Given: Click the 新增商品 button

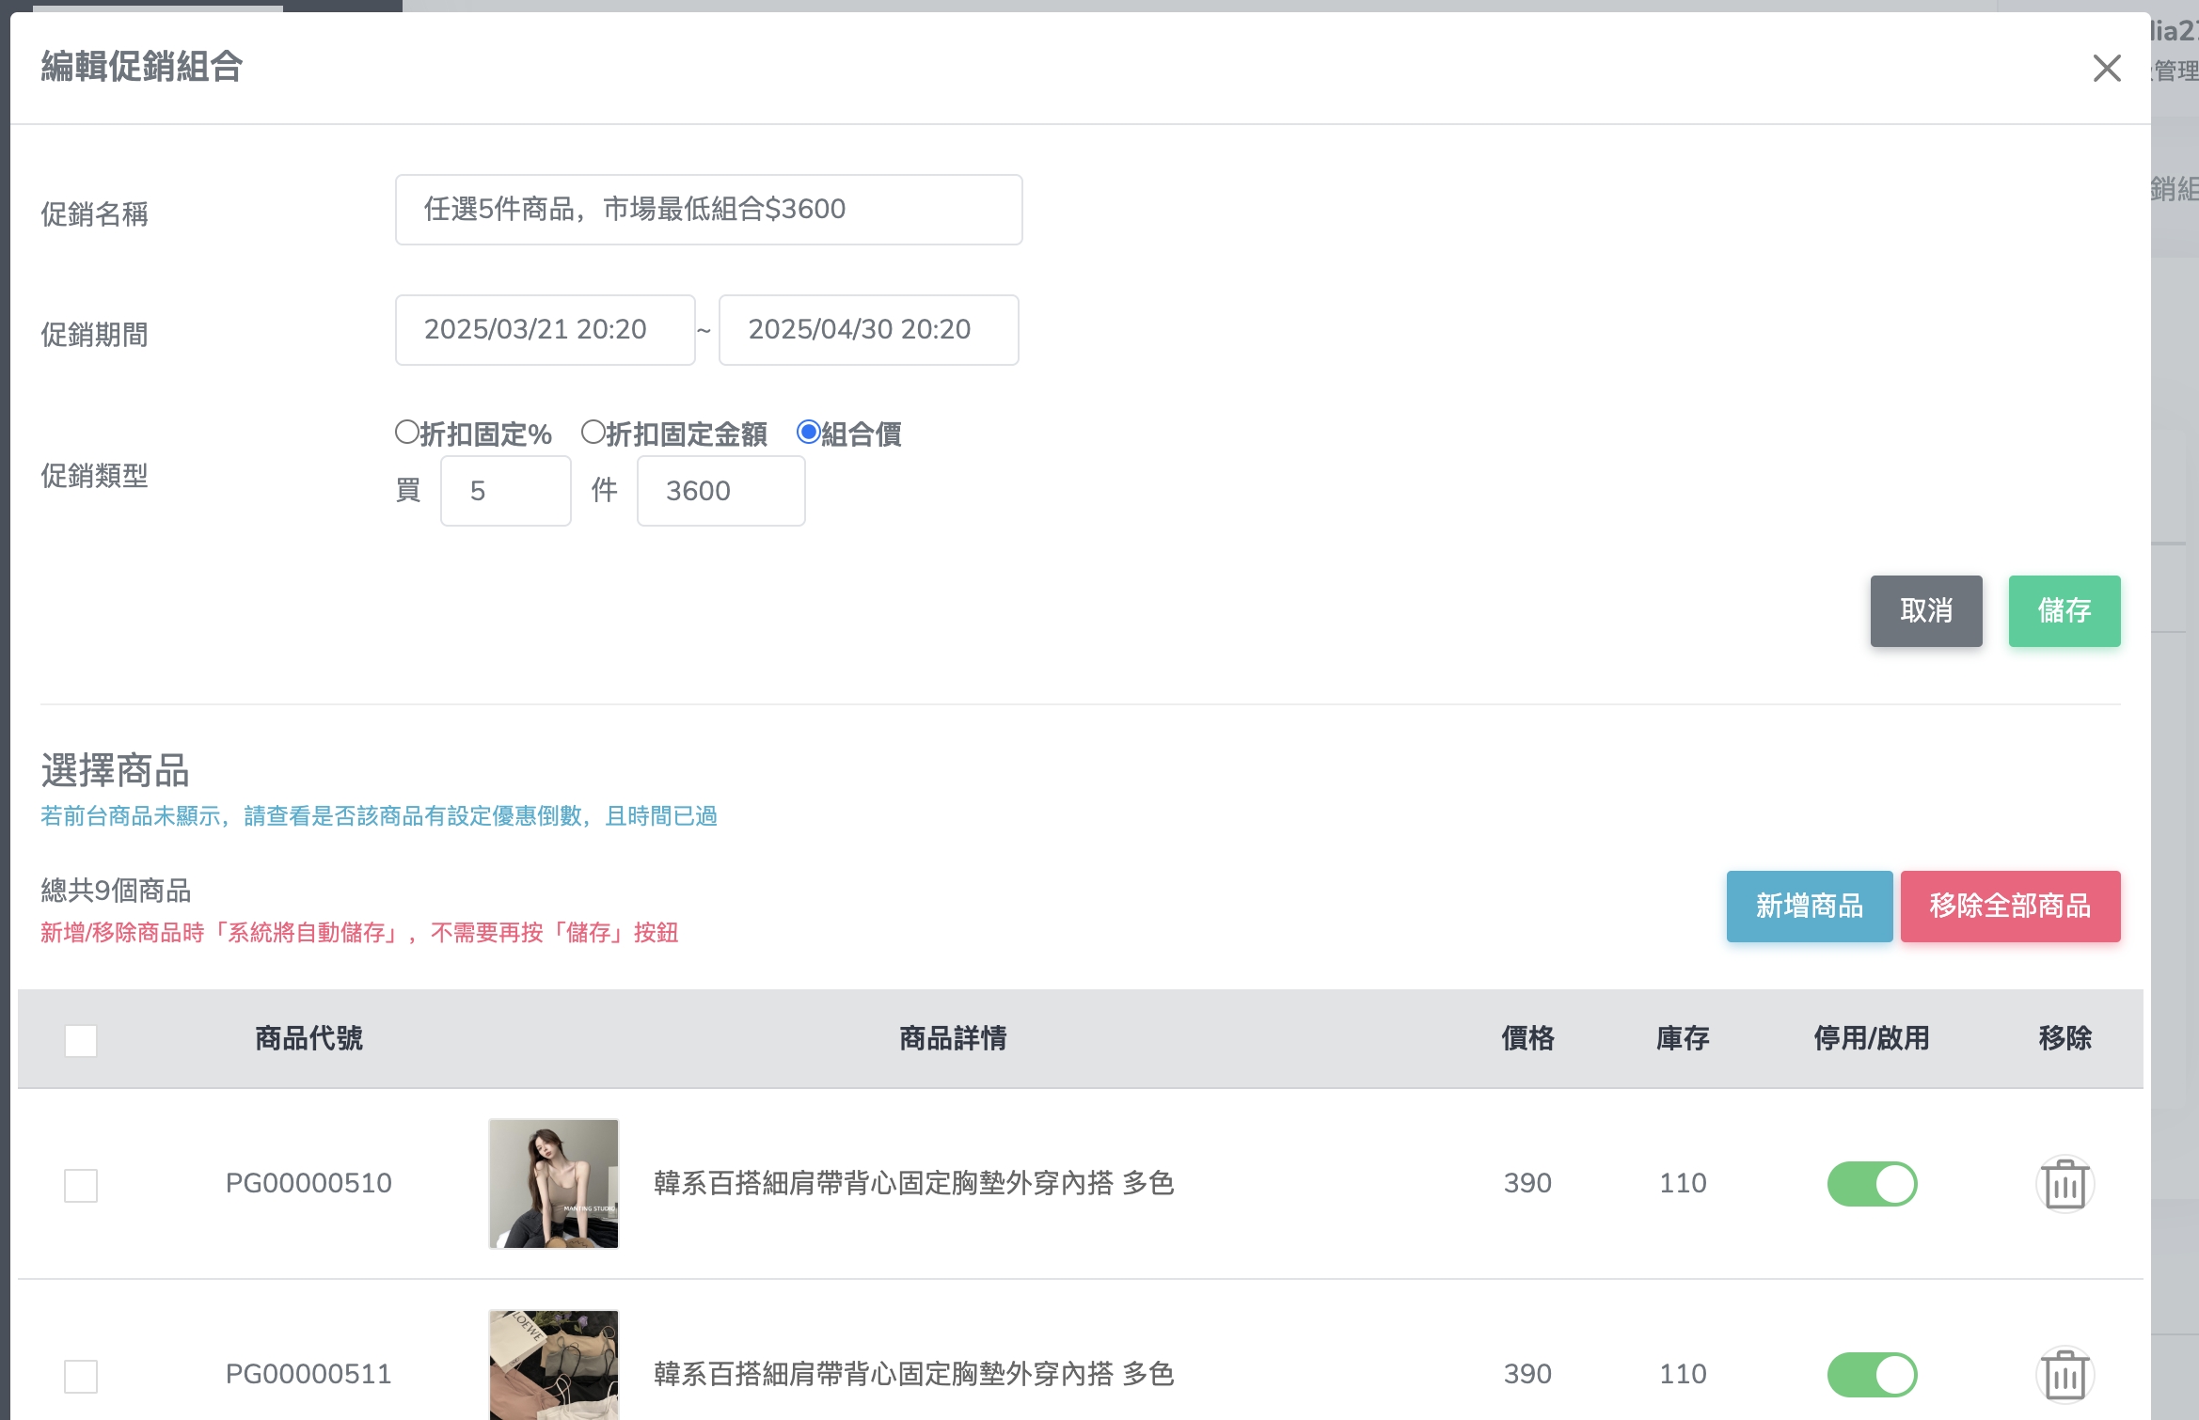Looking at the screenshot, I should 1809,907.
